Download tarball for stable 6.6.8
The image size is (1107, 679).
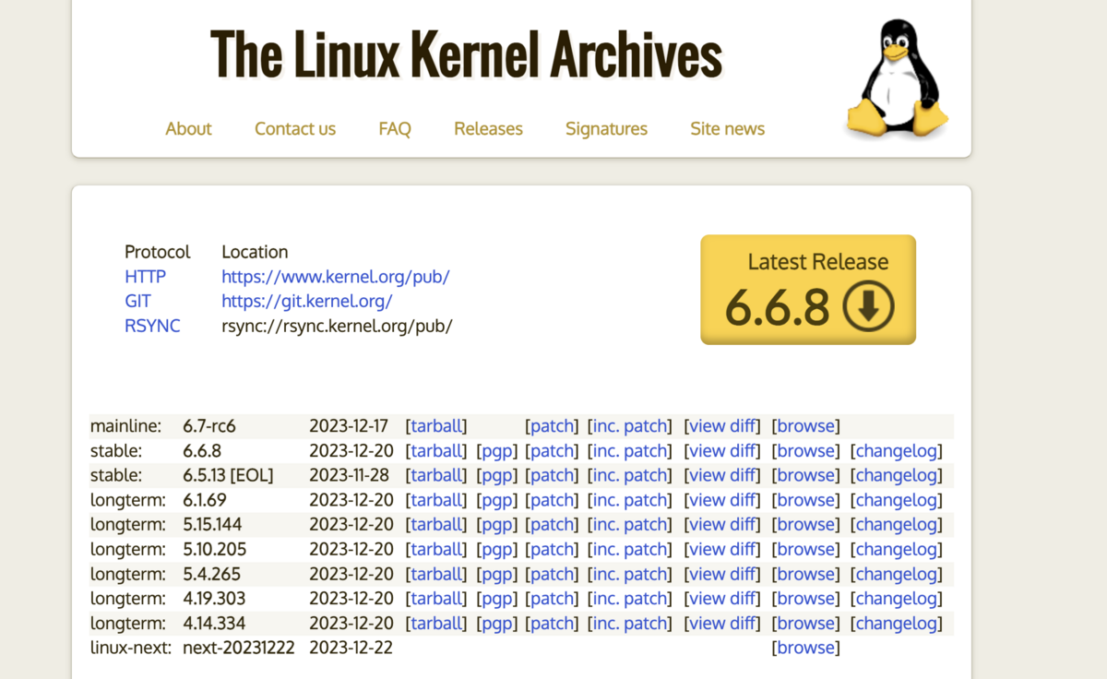click(x=436, y=451)
